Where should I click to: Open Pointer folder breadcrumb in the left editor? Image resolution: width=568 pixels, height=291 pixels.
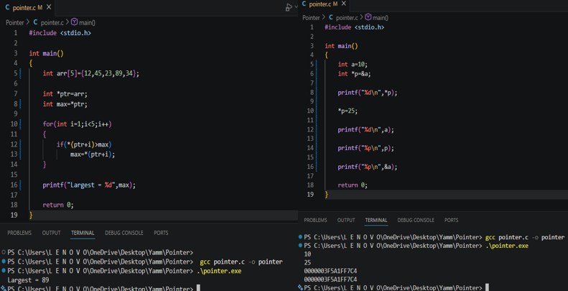pyautogui.click(x=15, y=22)
